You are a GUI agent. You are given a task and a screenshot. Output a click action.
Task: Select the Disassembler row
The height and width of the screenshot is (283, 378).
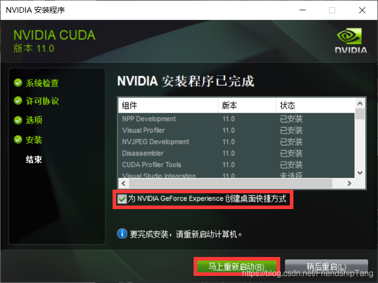[236, 153]
